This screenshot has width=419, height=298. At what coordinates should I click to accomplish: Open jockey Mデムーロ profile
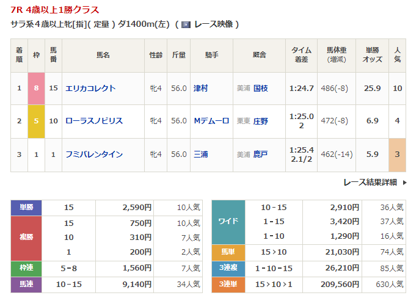(x=211, y=121)
